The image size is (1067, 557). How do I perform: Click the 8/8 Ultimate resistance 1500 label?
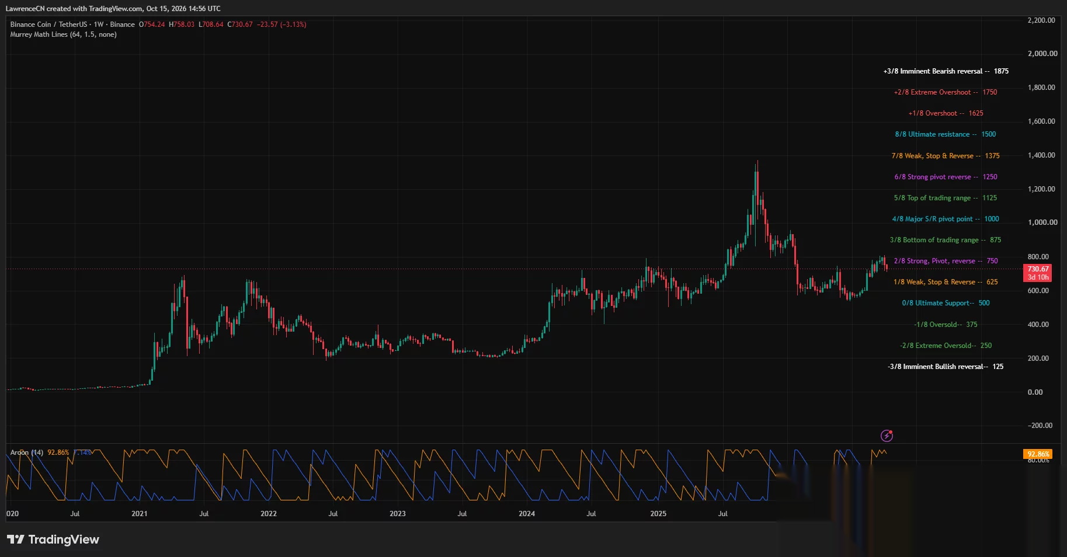pyautogui.click(x=945, y=134)
